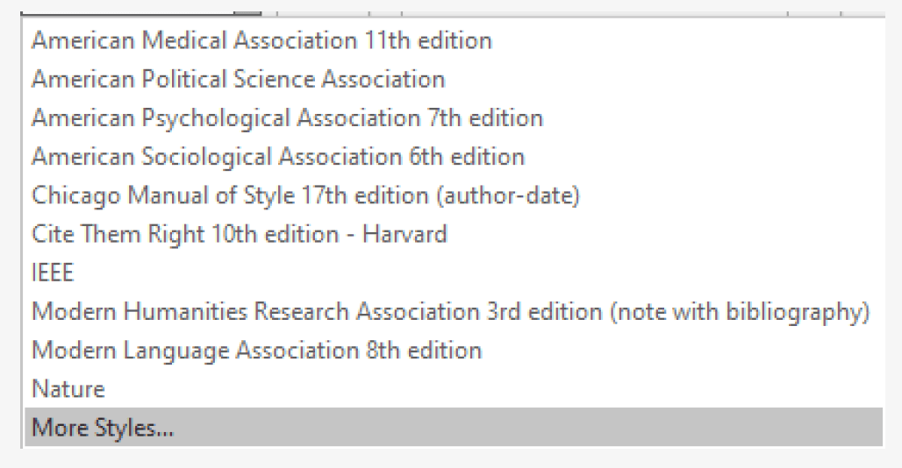Screen dimensions: 902x468
Task: Set style to the AMA 11th edition entry
Action: [261, 40]
